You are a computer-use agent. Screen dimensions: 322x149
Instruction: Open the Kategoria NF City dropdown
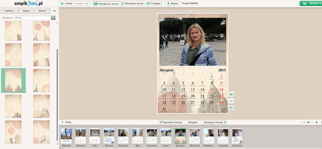[x=35, y=18]
